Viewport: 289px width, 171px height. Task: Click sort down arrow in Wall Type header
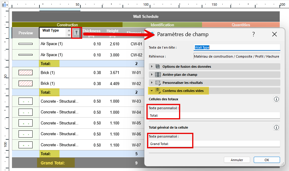point(69,35)
